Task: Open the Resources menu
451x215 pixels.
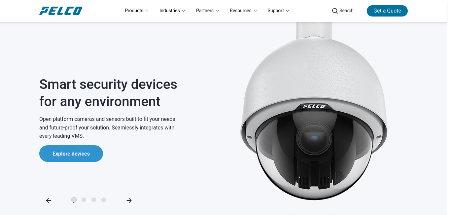Action: [243, 11]
